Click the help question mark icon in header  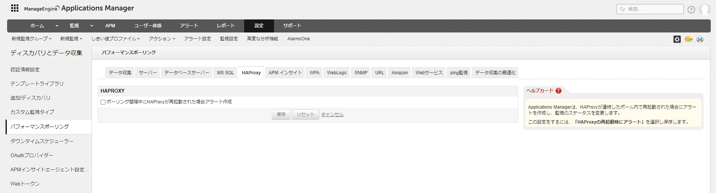(x=691, y=10)
